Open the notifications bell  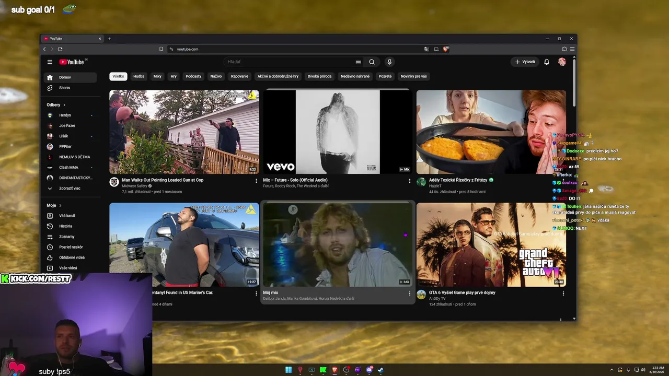[547, 62]
